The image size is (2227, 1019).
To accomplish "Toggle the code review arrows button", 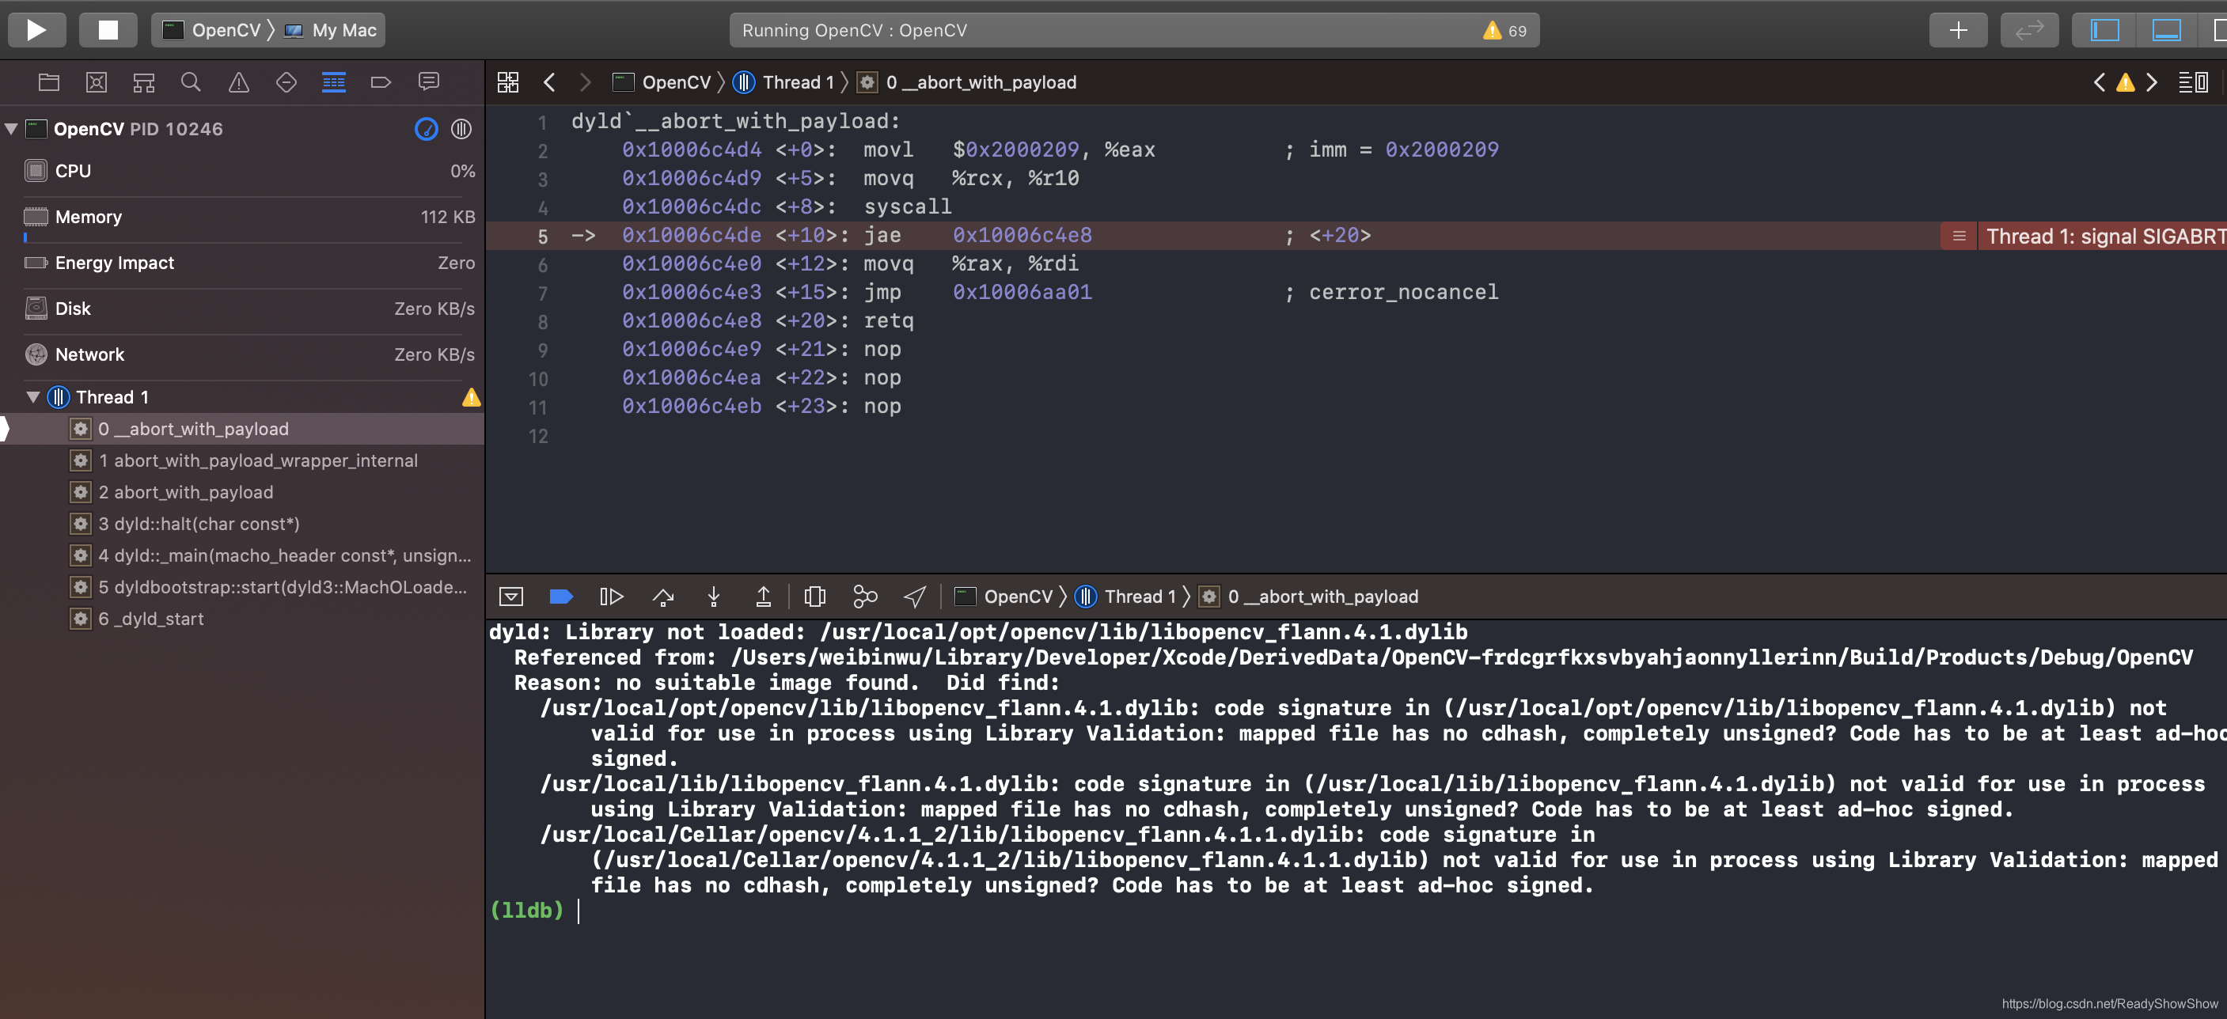I will coord(2029,30).
